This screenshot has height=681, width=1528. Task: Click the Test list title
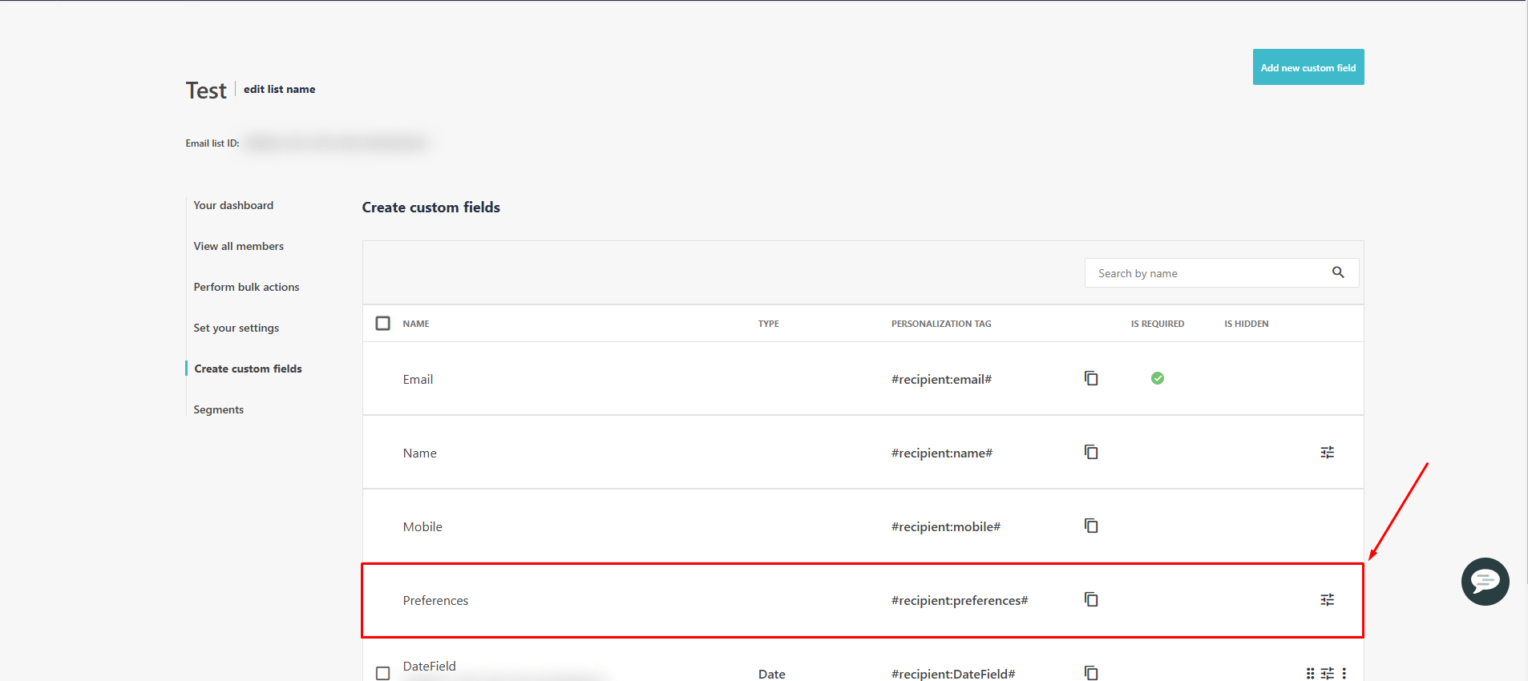click(206, 91)
